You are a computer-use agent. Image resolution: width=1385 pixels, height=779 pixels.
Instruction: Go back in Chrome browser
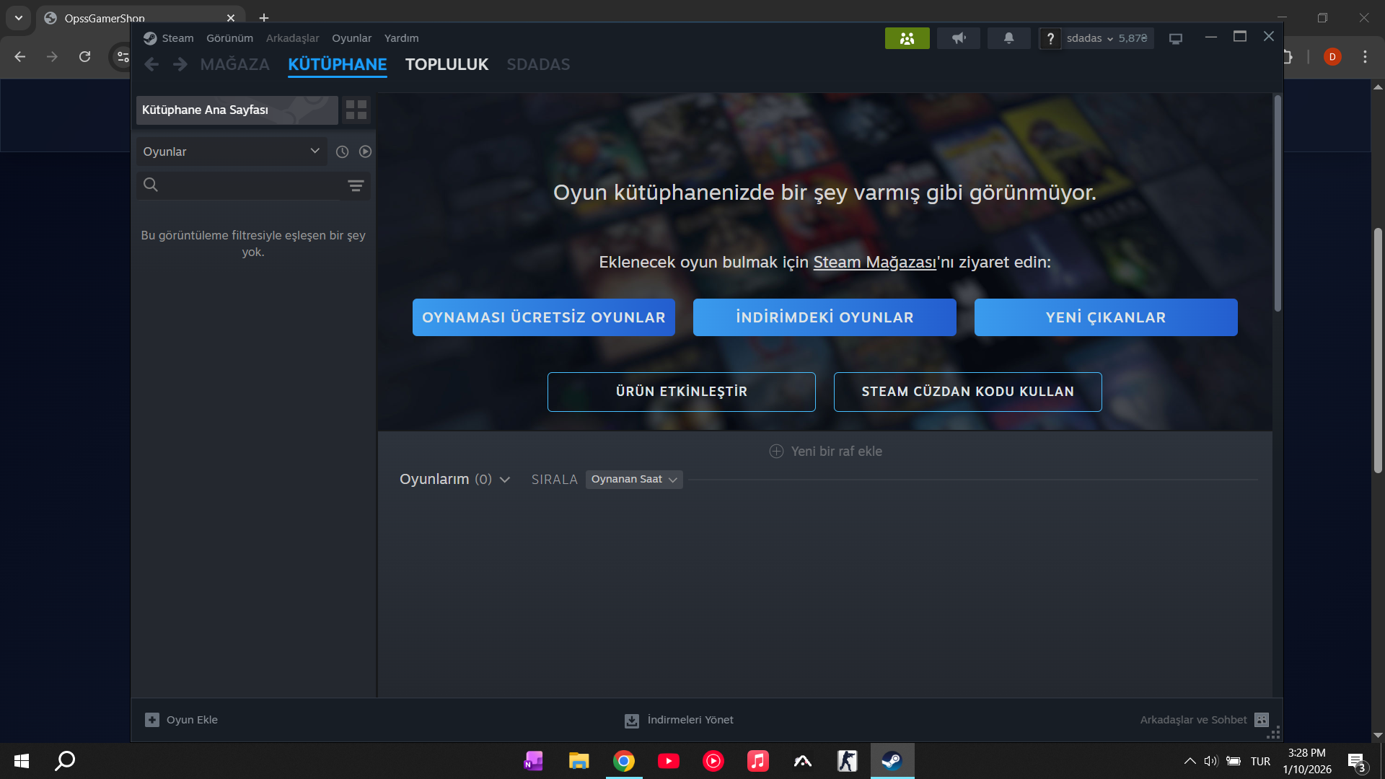click(19, 56)
